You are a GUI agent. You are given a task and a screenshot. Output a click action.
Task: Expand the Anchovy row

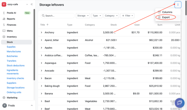41,32
